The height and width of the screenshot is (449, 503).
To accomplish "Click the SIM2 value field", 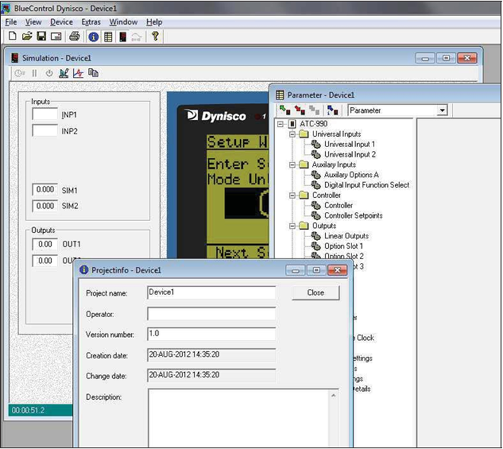I will tap(44, 206).
